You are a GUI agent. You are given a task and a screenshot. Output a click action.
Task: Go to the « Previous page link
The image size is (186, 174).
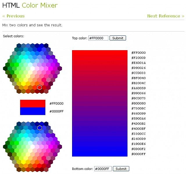tap(13, 16)
